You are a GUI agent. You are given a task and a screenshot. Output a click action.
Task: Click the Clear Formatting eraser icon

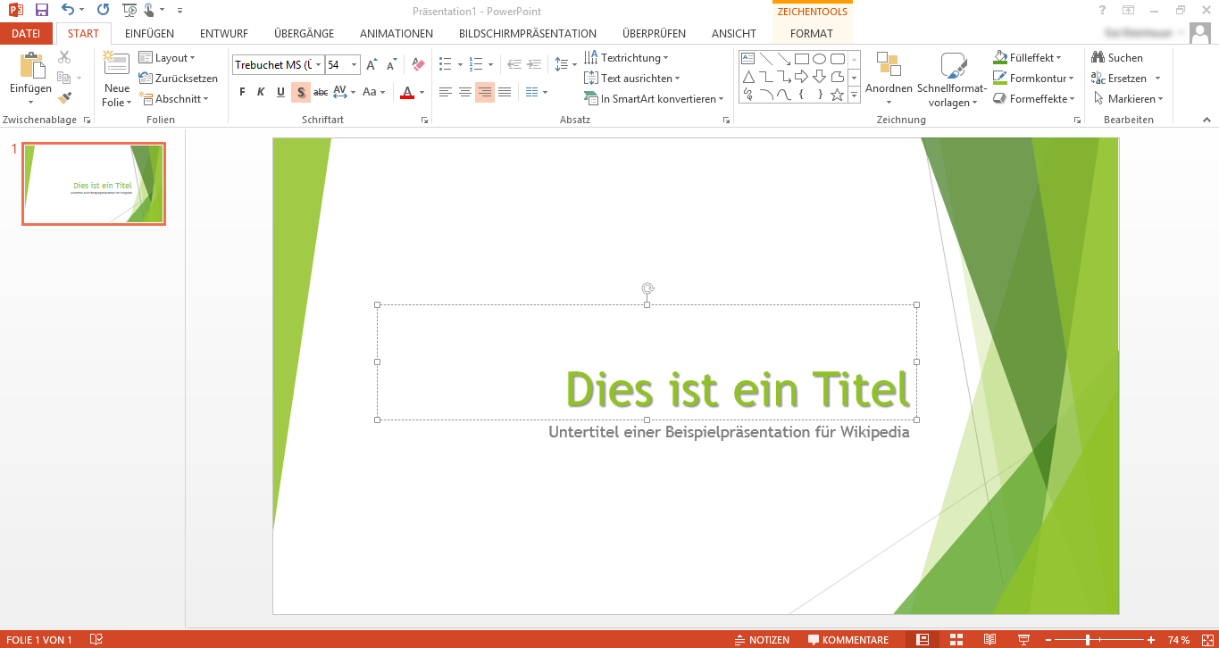click(x=418, y=65)
